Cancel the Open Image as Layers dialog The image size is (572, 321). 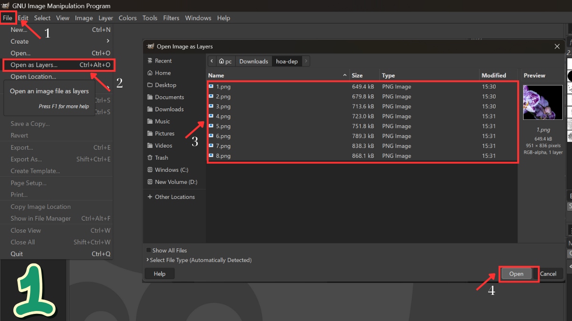(548, 273)
